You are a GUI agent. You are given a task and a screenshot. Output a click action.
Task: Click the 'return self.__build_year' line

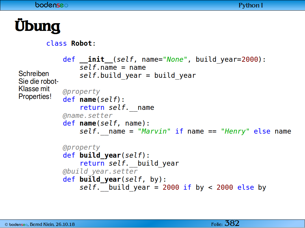click(x=129, y=164)
